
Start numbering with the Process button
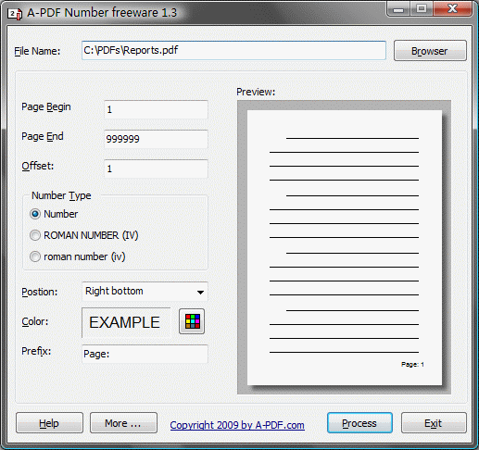click(x=359, y=423)
